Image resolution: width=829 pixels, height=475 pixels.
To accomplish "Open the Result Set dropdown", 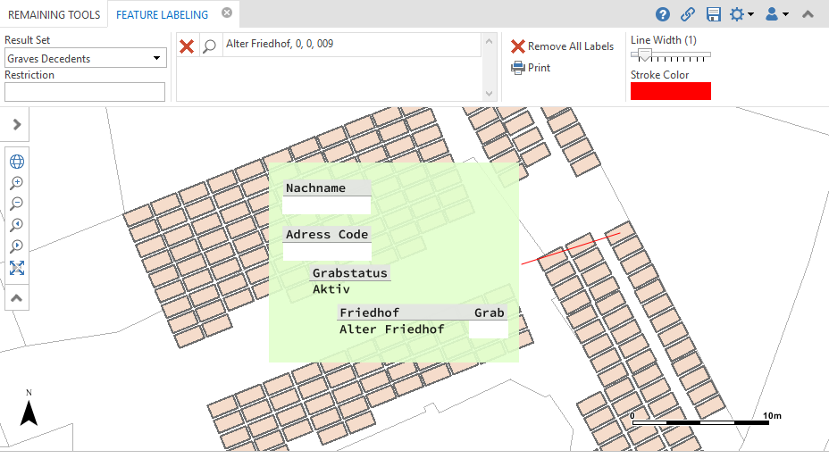I will [x=85, y=59].
